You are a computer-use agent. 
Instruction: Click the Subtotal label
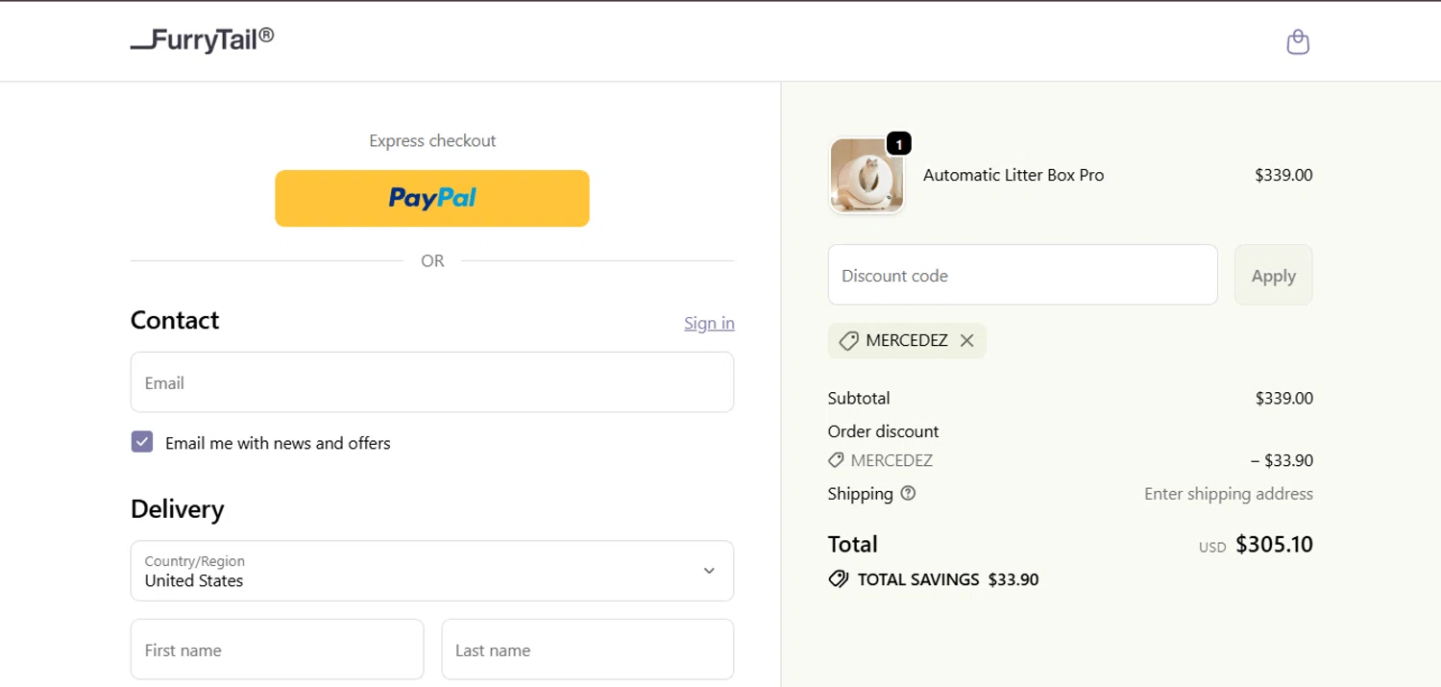(x=859, y=398)
